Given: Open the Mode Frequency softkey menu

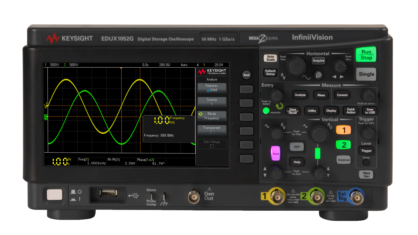Looking at the screenshot, I should click(212, 116).
